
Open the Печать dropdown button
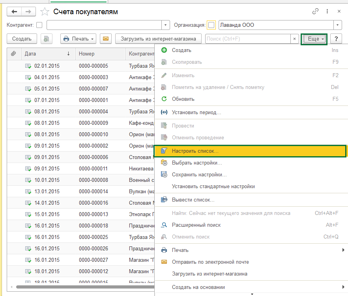tap(79, 39)
